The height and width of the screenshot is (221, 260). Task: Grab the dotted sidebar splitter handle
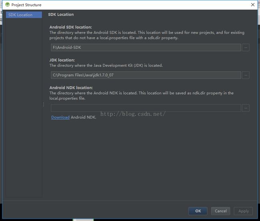tap(44, 105)
